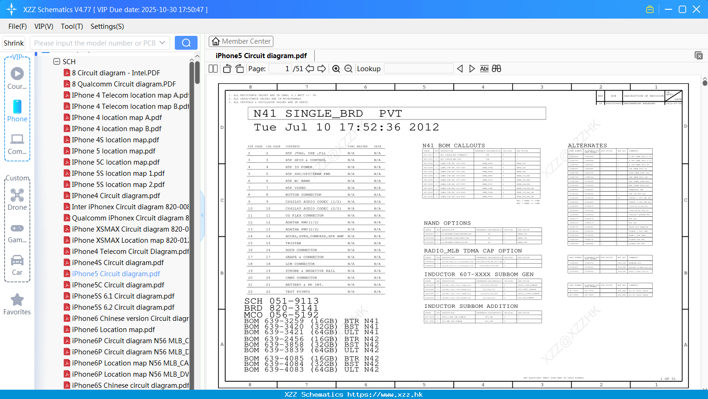
Task: Select iPhone5 Circuit diagram.pdf tab
Action: pyautogui.click(x=261, y=56)
